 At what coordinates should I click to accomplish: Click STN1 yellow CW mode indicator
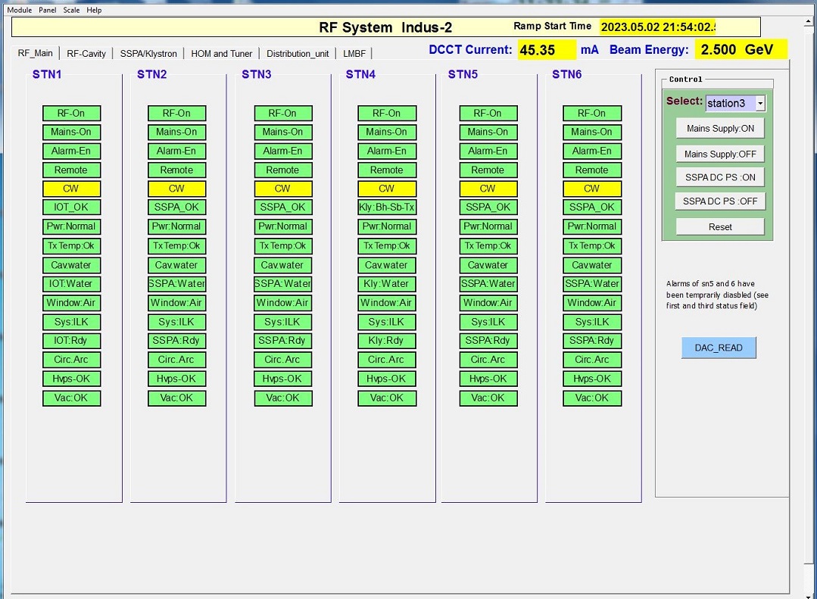tap(71, 189)
